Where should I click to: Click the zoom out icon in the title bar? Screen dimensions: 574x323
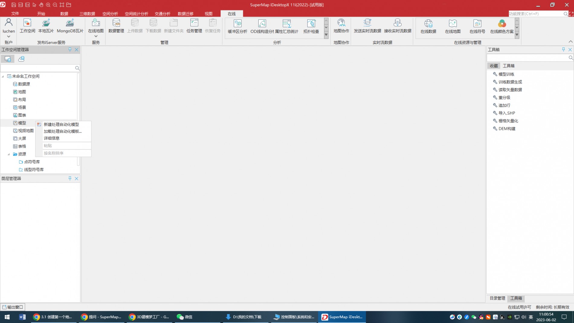(x=55, y=5)
